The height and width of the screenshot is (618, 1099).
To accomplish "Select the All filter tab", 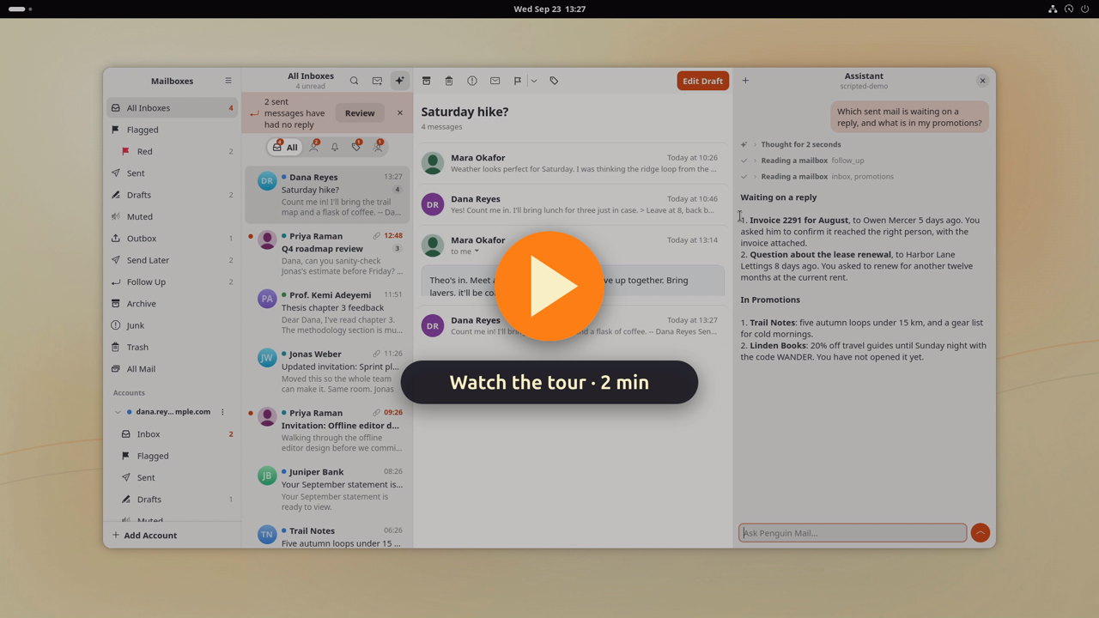I will (x=285, y=148).
